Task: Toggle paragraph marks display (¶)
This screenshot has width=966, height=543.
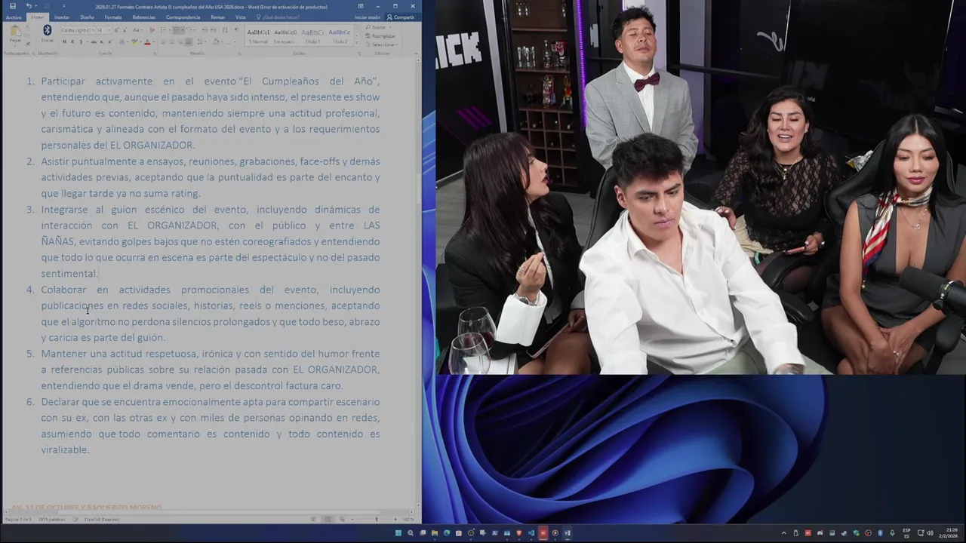Action: [236, 29]
